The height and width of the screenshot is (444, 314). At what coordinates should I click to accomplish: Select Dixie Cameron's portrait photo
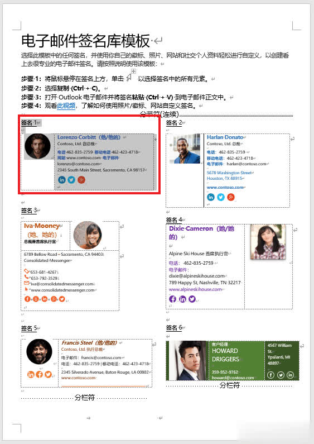coord(268,242)
